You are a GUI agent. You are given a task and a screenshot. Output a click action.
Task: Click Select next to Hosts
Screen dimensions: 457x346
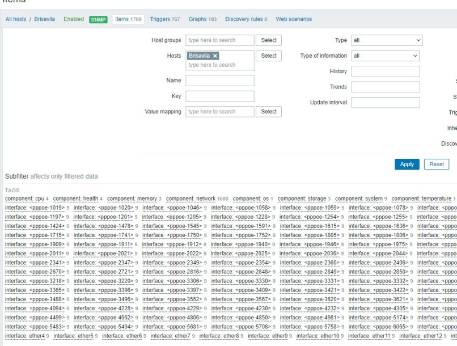pyautogui.click(x=269, y=56)
